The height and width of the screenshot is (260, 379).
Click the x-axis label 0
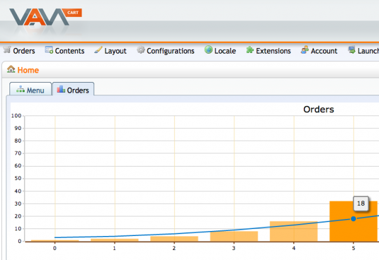coord(55,248)
